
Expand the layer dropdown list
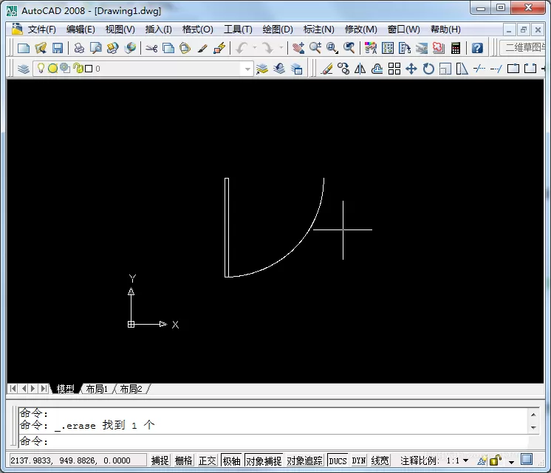(x=247, y=69)
